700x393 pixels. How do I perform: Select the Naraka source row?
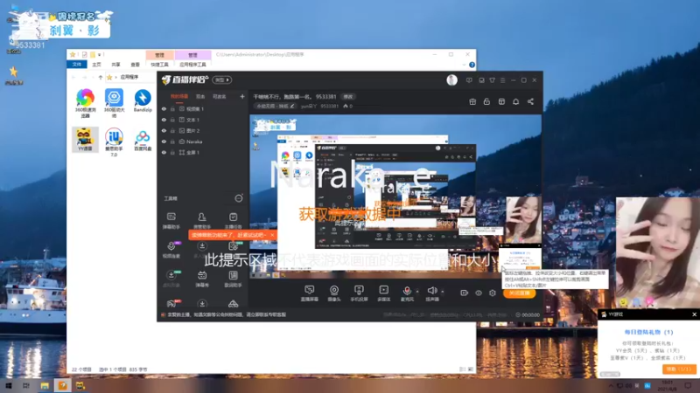[203, 141]
